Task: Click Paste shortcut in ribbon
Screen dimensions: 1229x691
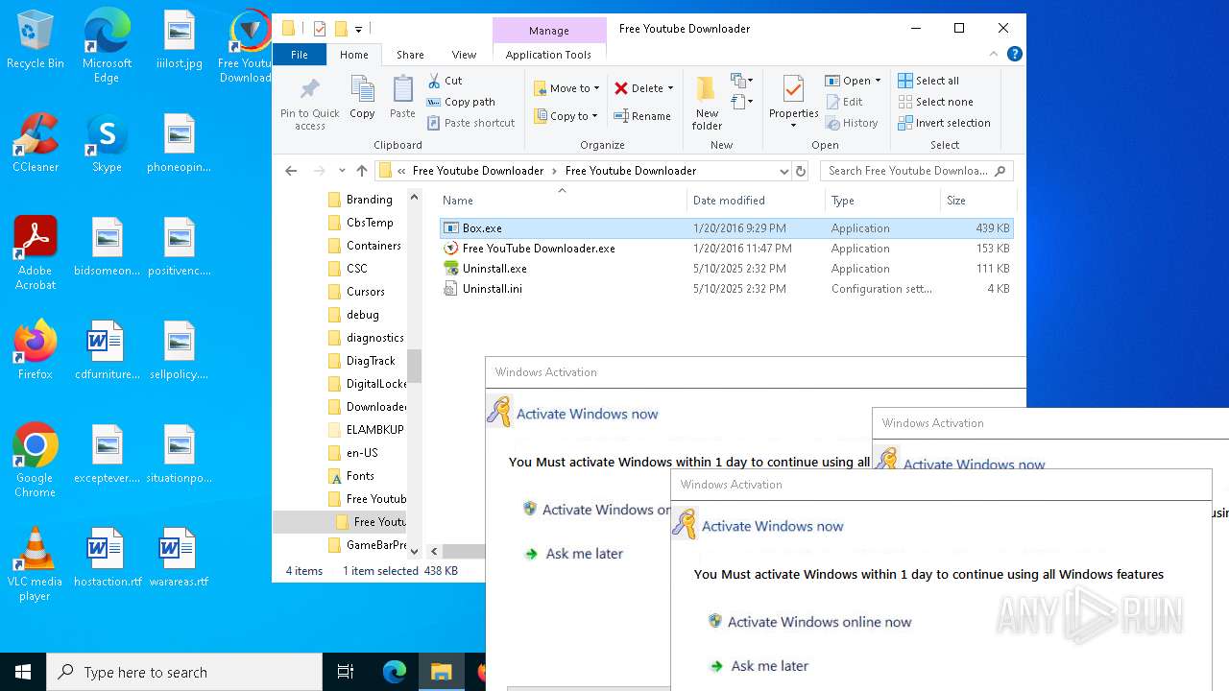Action: [471, 123]
